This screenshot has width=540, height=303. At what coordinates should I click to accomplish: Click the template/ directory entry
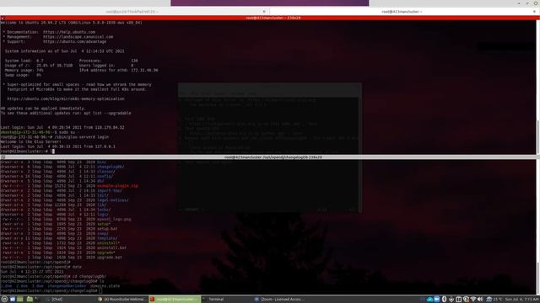click(107, 238)
